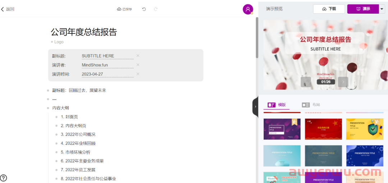Click the 副标题：回顾过去，展望未来 line

pyautogui.click(x=79, y=90)
